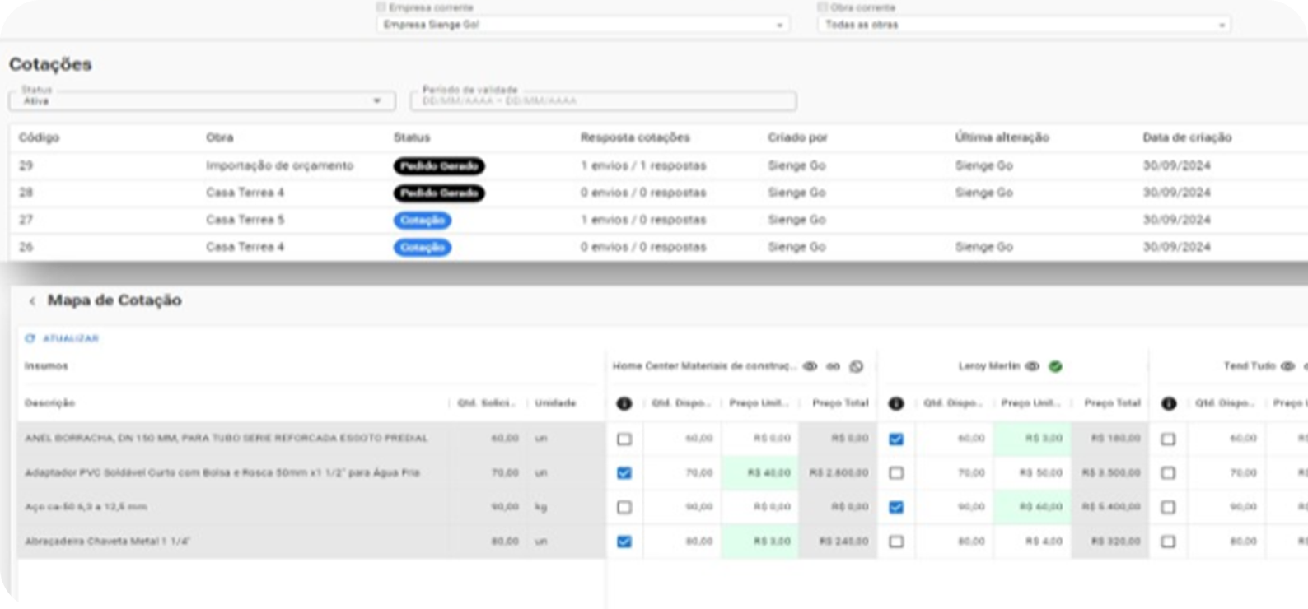The height and width of the screenshot is (609, 1308).
Task: Sort by the Código column header
Action: 39,137
